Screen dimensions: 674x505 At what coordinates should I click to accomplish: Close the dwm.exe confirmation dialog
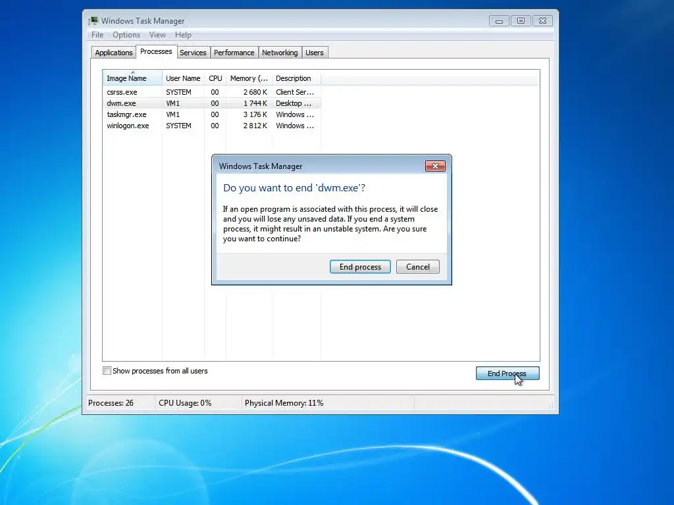[435, 166]
